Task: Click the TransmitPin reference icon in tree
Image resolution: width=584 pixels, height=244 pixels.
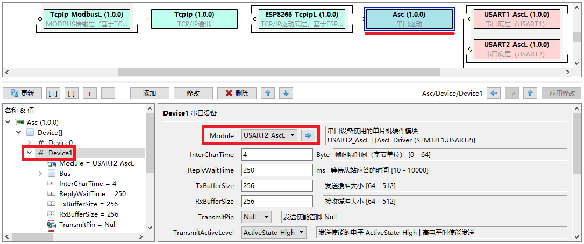Action: click(x=52, y=225)
